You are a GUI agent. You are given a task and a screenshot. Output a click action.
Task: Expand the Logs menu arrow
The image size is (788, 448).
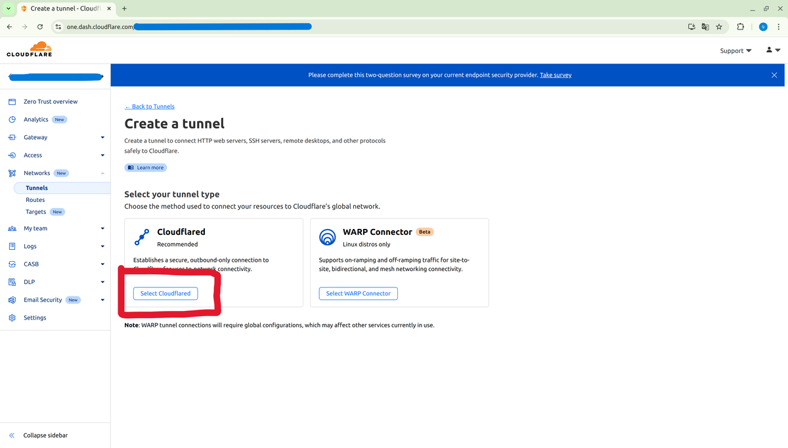102,247
